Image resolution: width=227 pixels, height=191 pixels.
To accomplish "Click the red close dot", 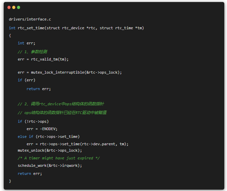I will click(x=9, y=7).
